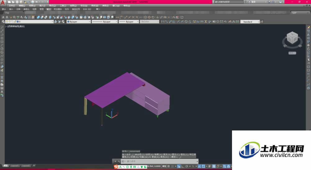Select the circle tool in left toolbar
This screenshot has height=170, width=311.
2,49
